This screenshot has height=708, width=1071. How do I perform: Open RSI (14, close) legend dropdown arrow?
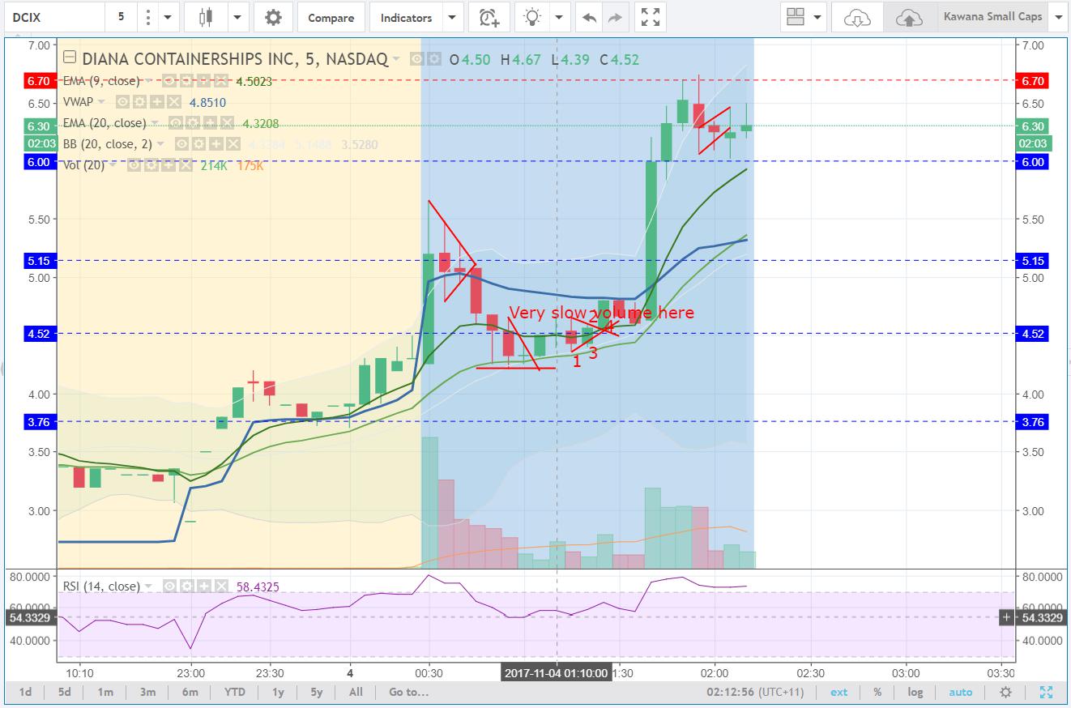coord(148,586)
